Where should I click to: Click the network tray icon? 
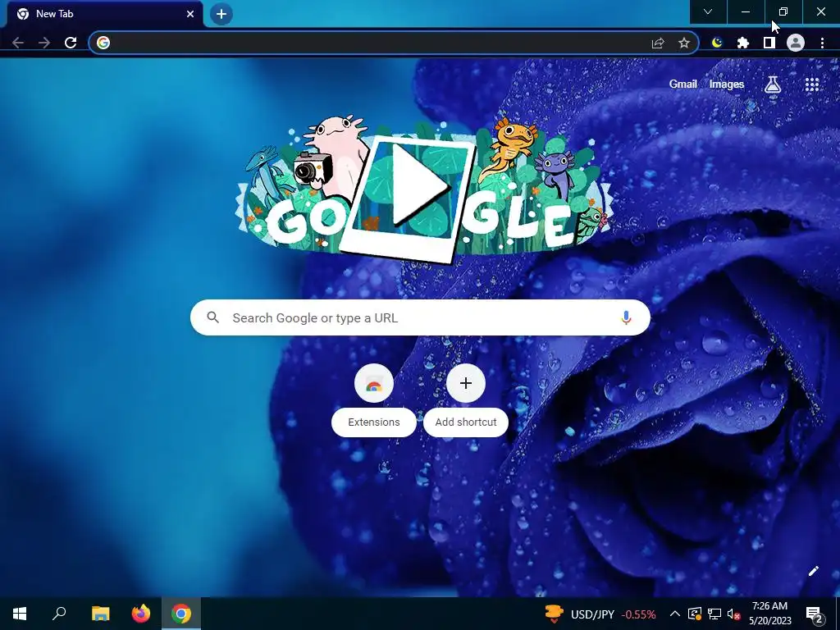[714, 614]
